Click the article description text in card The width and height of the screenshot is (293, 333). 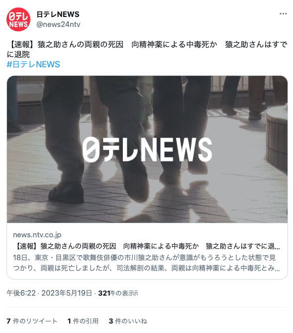[x=147, y=263]
